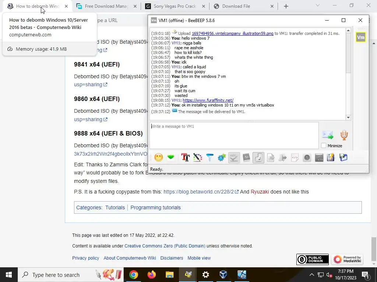Open the Windows Start menu

[9, 275]
